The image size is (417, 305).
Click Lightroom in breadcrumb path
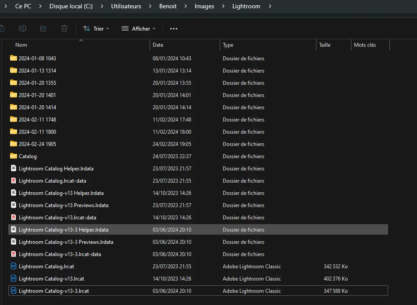click(x=246, y=6)
